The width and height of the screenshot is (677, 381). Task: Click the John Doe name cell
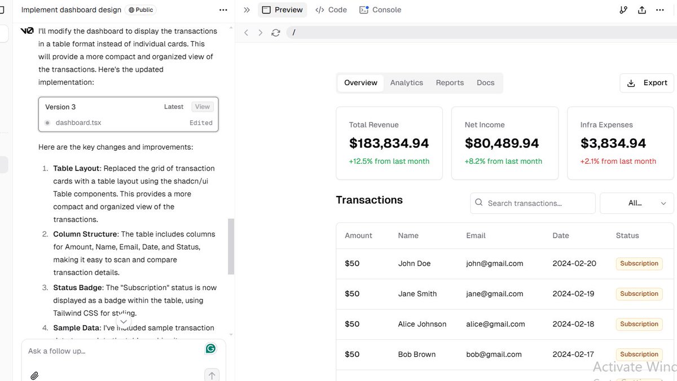point(414,264)
